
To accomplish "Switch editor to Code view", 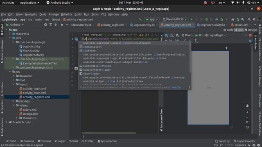I will click(228, 30).
